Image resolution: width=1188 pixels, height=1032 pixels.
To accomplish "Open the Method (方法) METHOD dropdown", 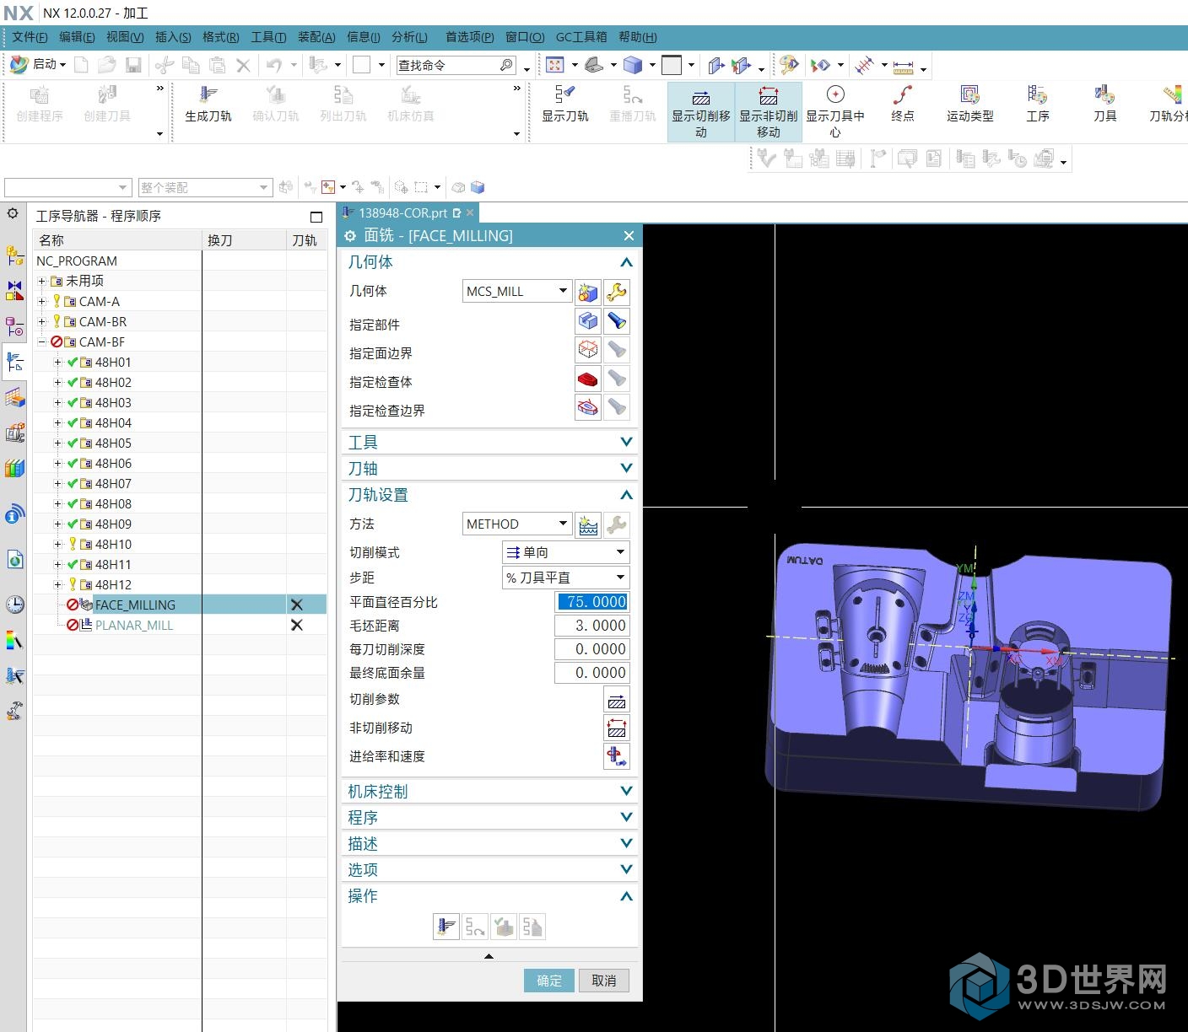I will tap(517, 524).
